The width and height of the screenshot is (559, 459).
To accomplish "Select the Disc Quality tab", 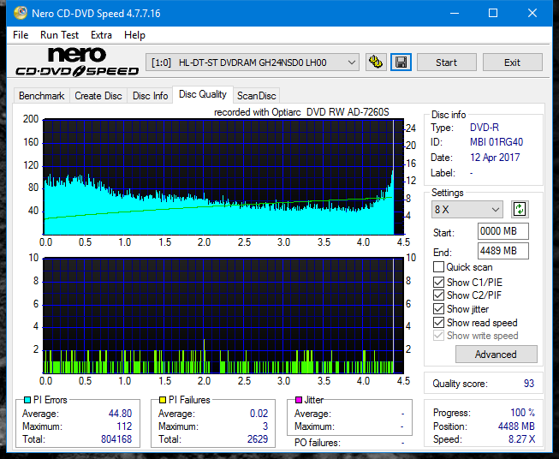I will point(203,94).
